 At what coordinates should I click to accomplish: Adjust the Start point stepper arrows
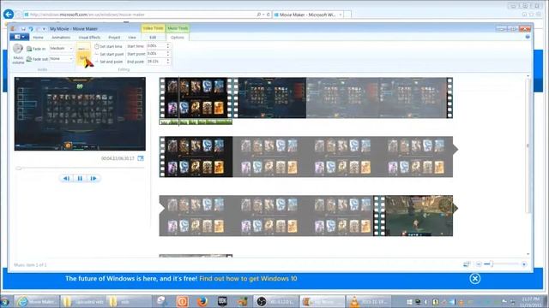pyautogui.click(x=168, y=54)
